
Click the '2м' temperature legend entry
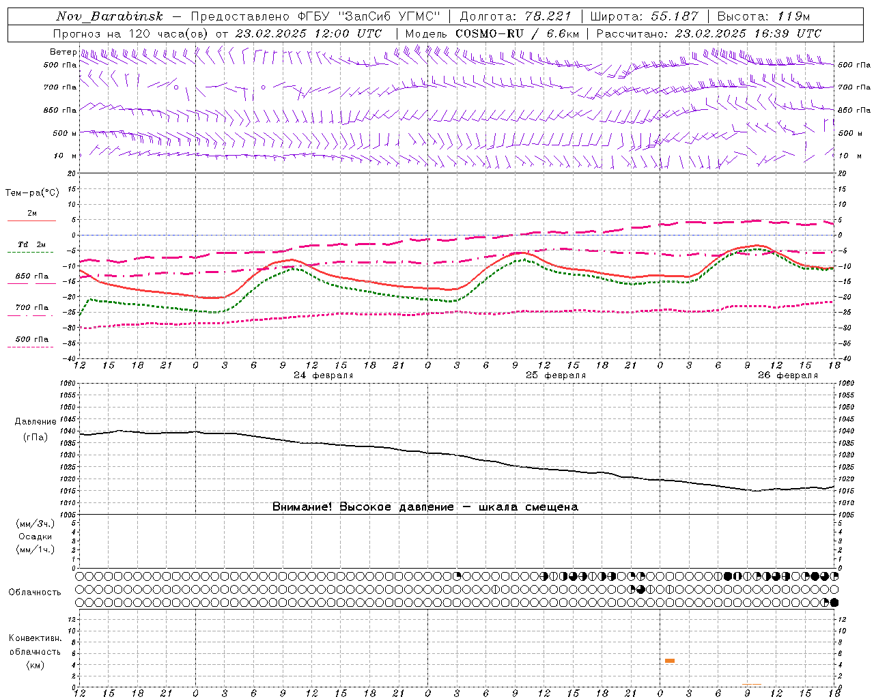click(32, 214)
